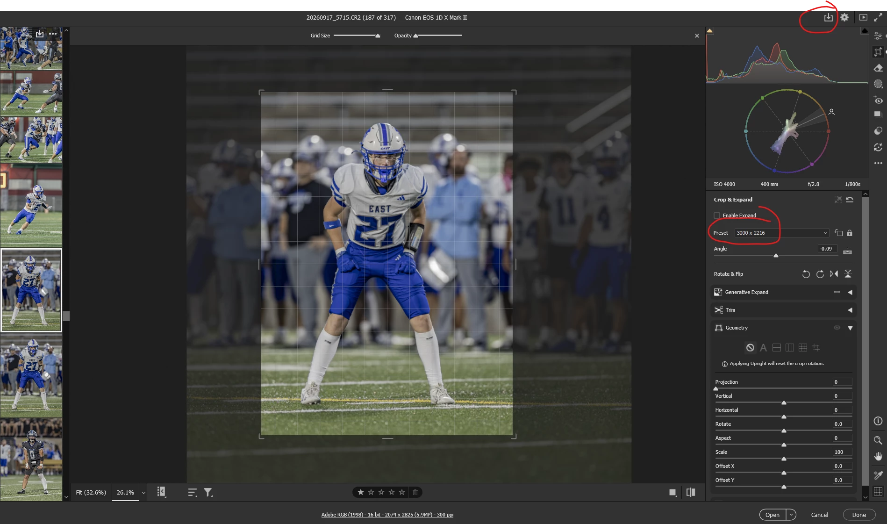Flip image horizontally
This screenshot has height=524, width=887.
834,274
